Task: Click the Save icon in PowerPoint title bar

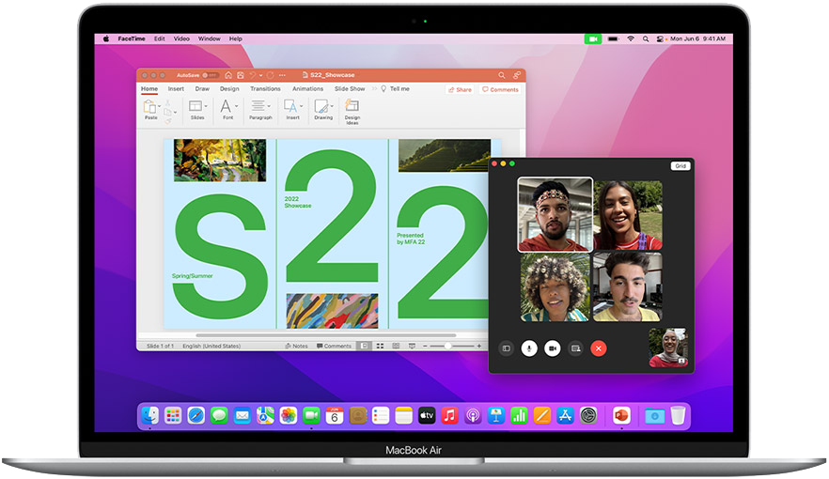Action: coord(241,75)
